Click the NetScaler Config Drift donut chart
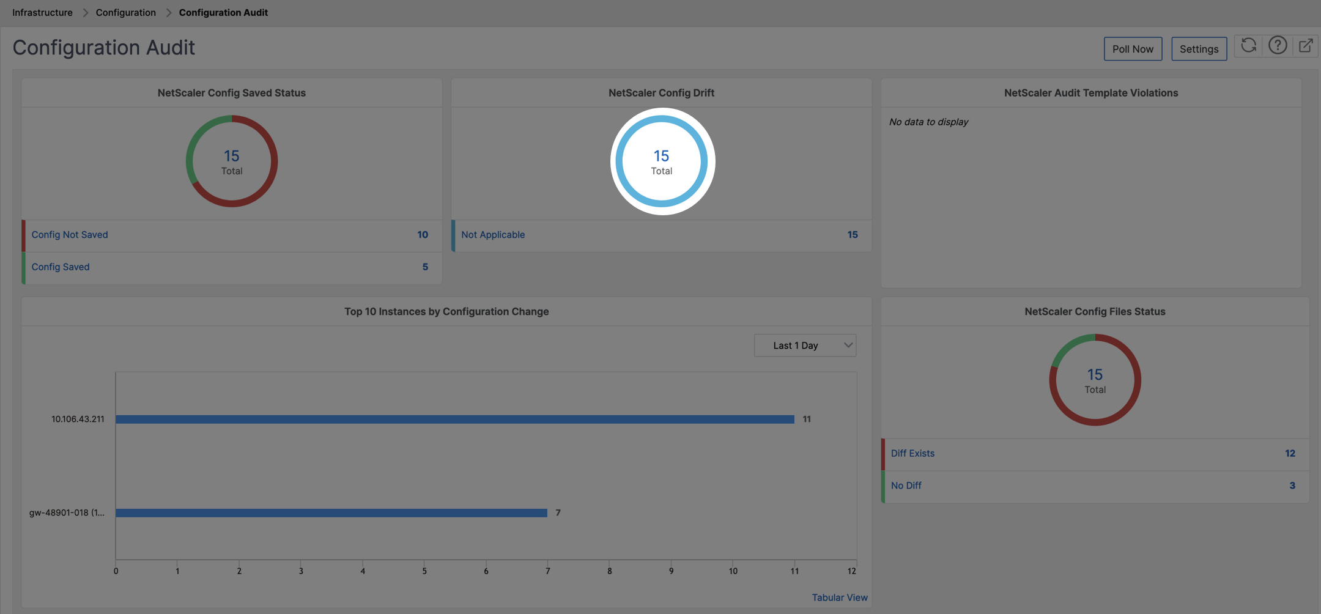This screenshot has height=614, width=1321. pyautogui.click(x=661, y=161)
